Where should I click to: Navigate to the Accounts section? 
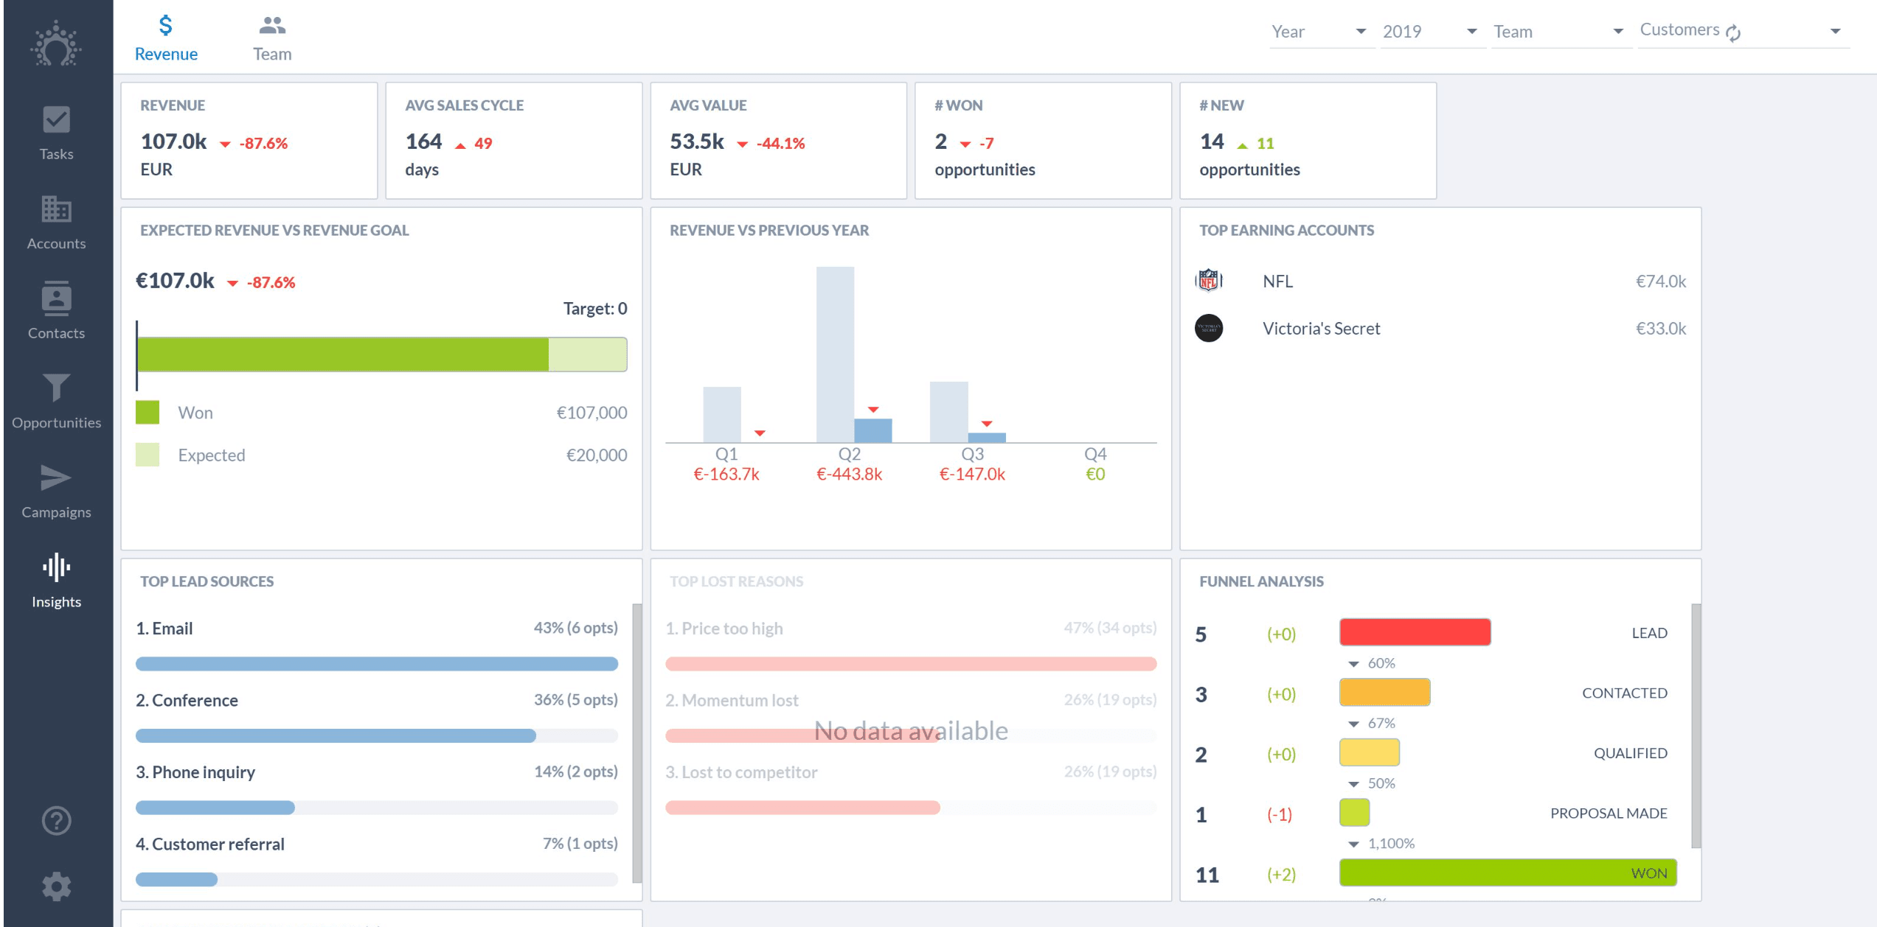pyautogui.click(x=56, y=221)
